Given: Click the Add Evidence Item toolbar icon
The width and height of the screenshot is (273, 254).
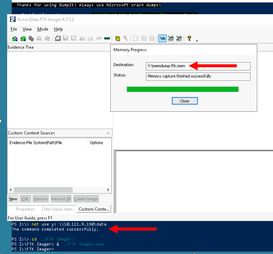Looking at the screenshot, I should click(x=15, y=38).
